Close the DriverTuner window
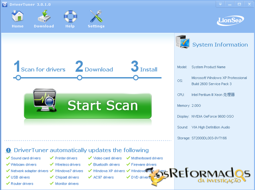 point(249,4)
